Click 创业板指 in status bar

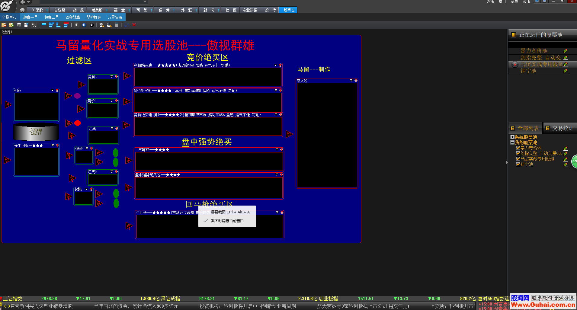point(328,299)
